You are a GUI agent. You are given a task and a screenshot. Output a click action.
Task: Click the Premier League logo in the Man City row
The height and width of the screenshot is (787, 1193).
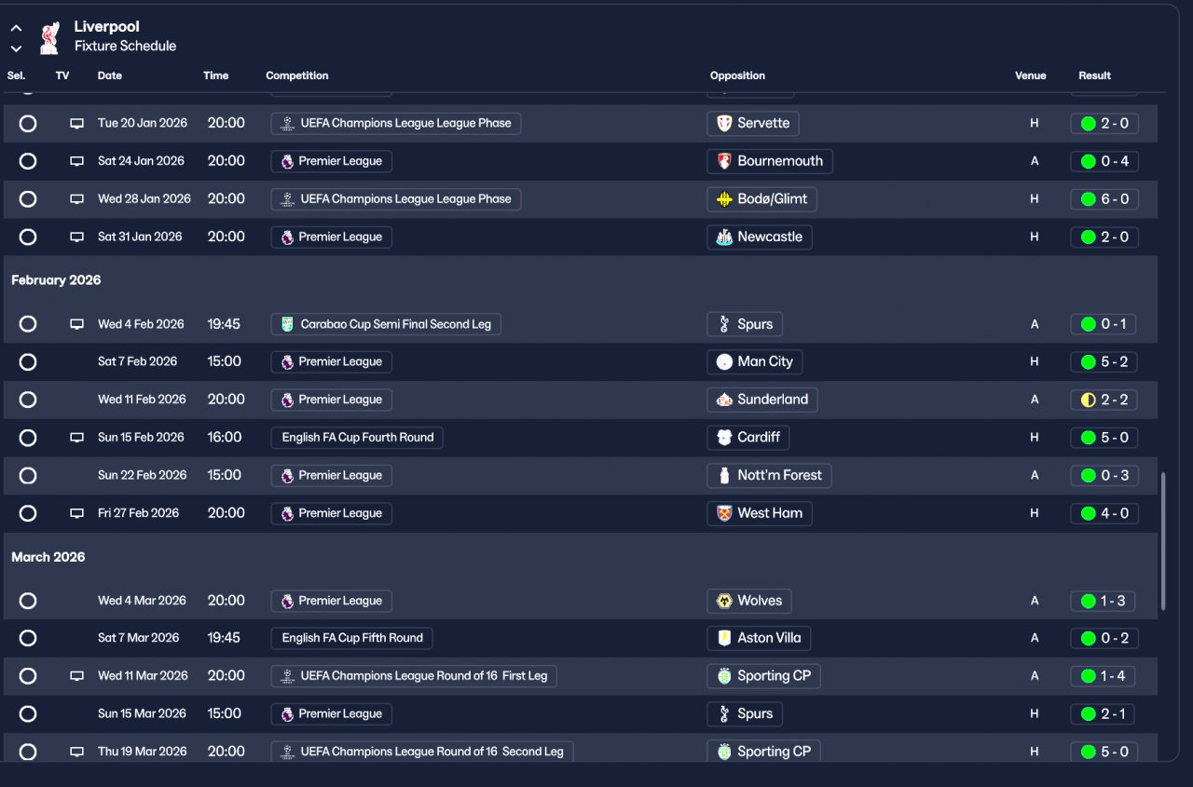coord(287,361)
